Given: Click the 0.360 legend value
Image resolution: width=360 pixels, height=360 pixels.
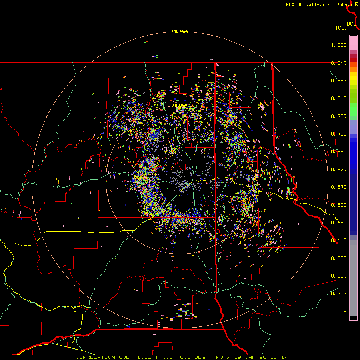Looking at the screenshot, I should tap(339, 258).
